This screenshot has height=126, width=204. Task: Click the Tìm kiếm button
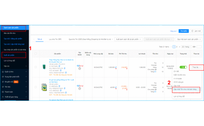[183, 31]
